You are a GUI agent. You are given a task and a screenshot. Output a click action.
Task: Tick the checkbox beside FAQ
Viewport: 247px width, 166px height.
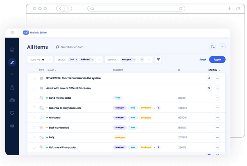point(34,137)
